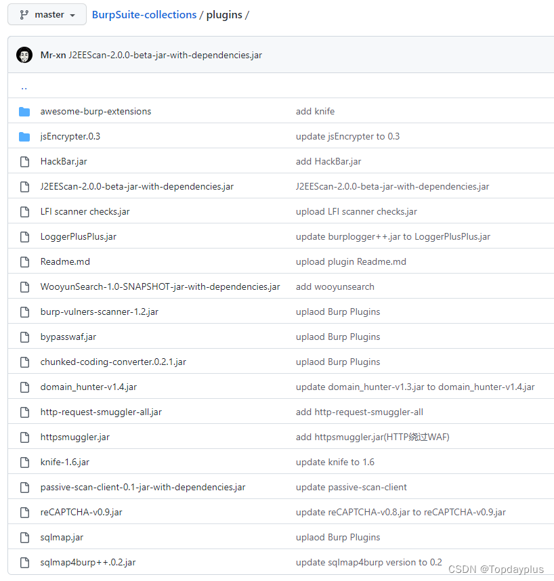Click file icon beside J2EEScan-2.0.0-beta jar row
Viewport: 554px width, 581px height.
[x=25, y=187]
